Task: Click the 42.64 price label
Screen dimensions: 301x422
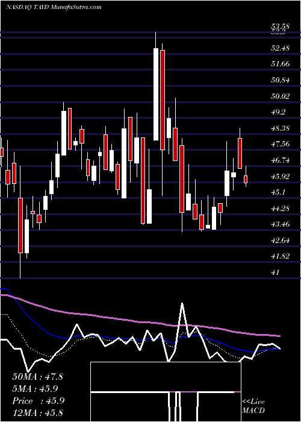Action: tap(281, 241)
